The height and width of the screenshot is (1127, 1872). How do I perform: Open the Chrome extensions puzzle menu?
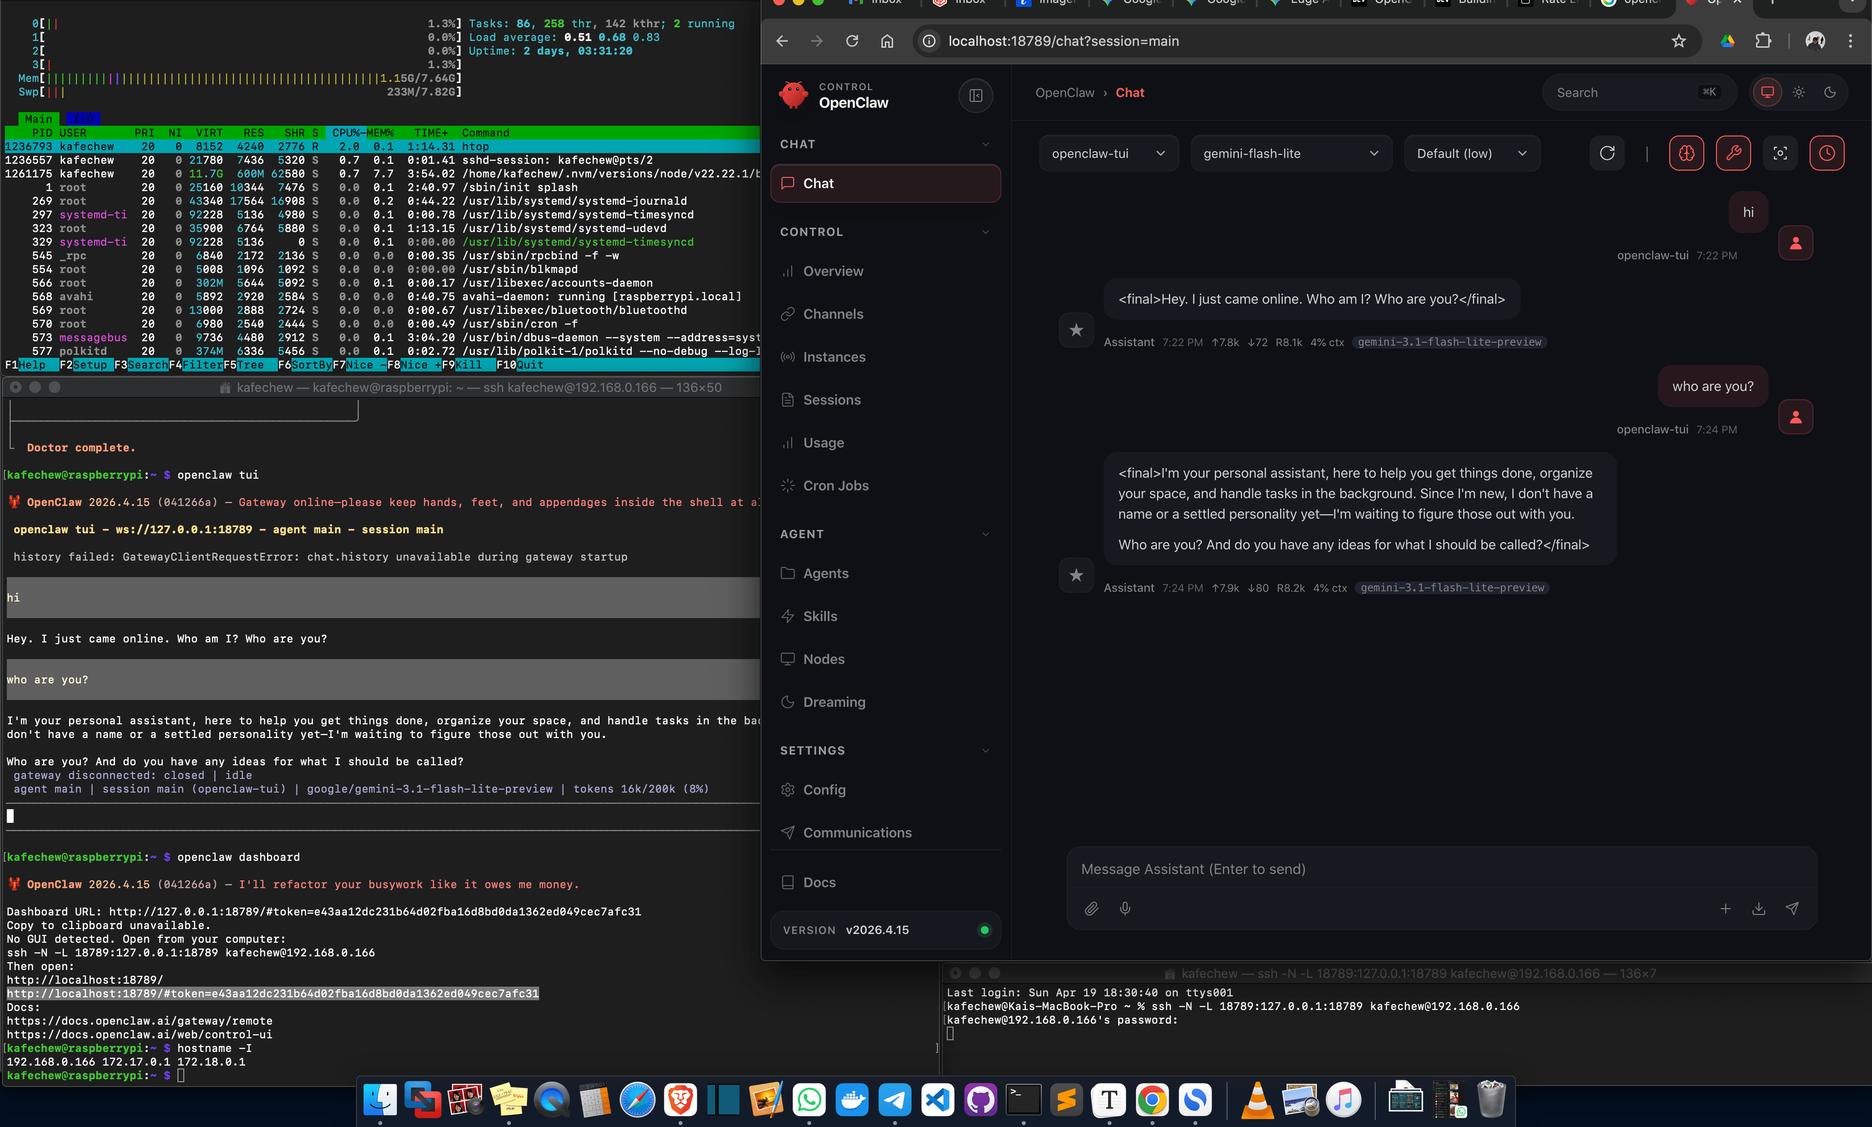click(x=1763, y=41)
